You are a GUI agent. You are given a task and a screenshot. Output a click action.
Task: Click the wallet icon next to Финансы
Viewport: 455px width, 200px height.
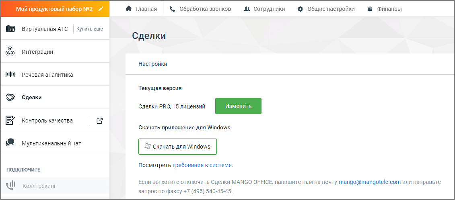(x=370, y=9)
